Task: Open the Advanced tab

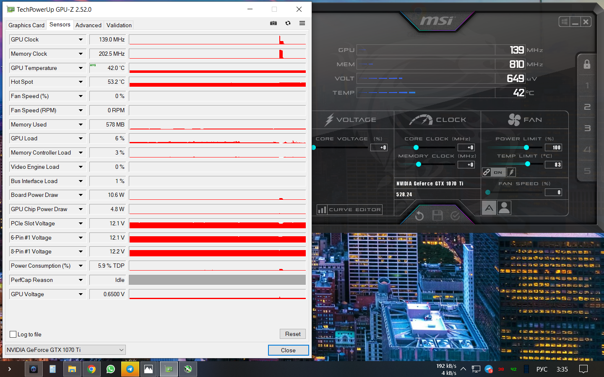Action: 89,25
